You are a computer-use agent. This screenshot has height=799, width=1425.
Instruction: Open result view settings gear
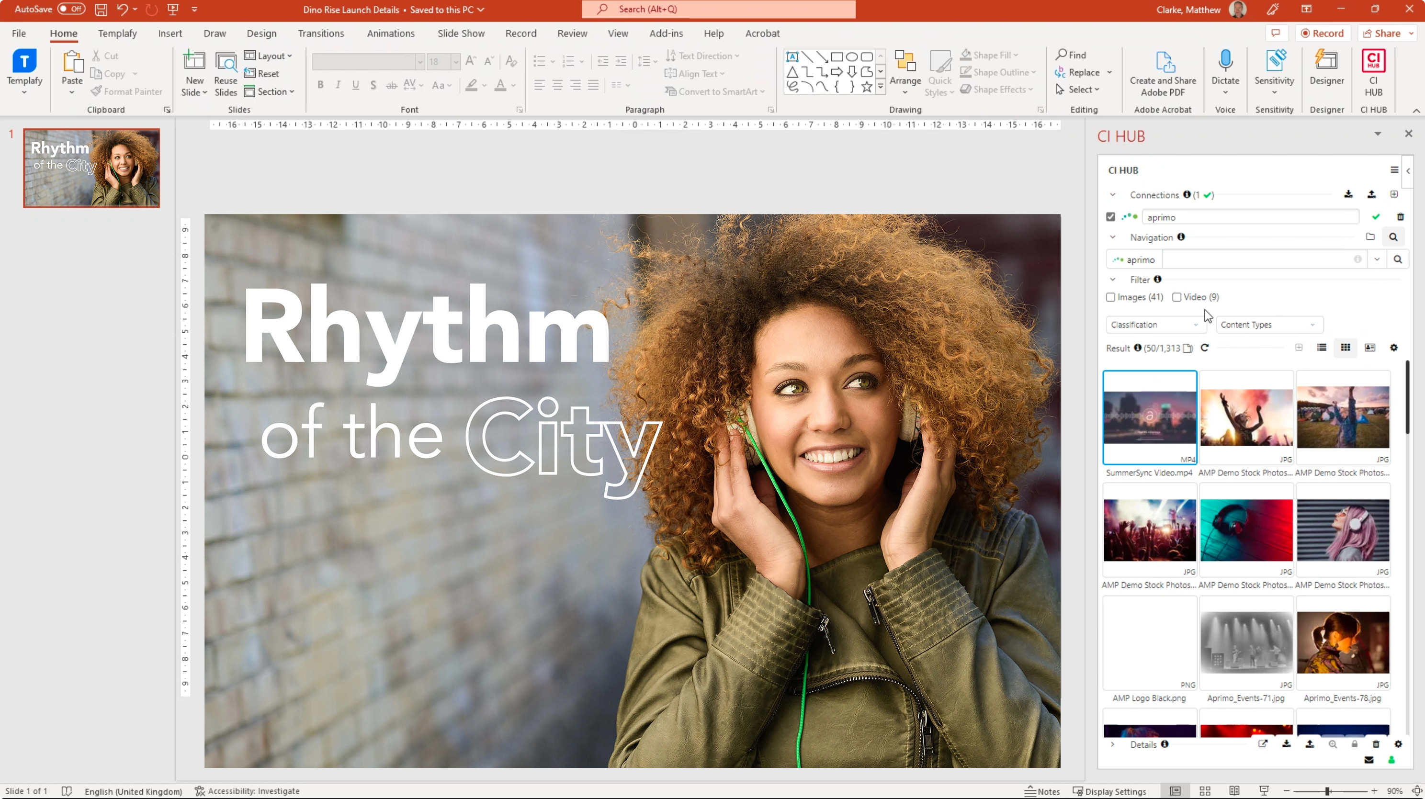[x=1393, y=347]
